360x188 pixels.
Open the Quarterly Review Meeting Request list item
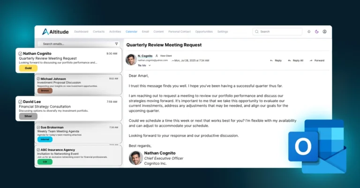69,60
